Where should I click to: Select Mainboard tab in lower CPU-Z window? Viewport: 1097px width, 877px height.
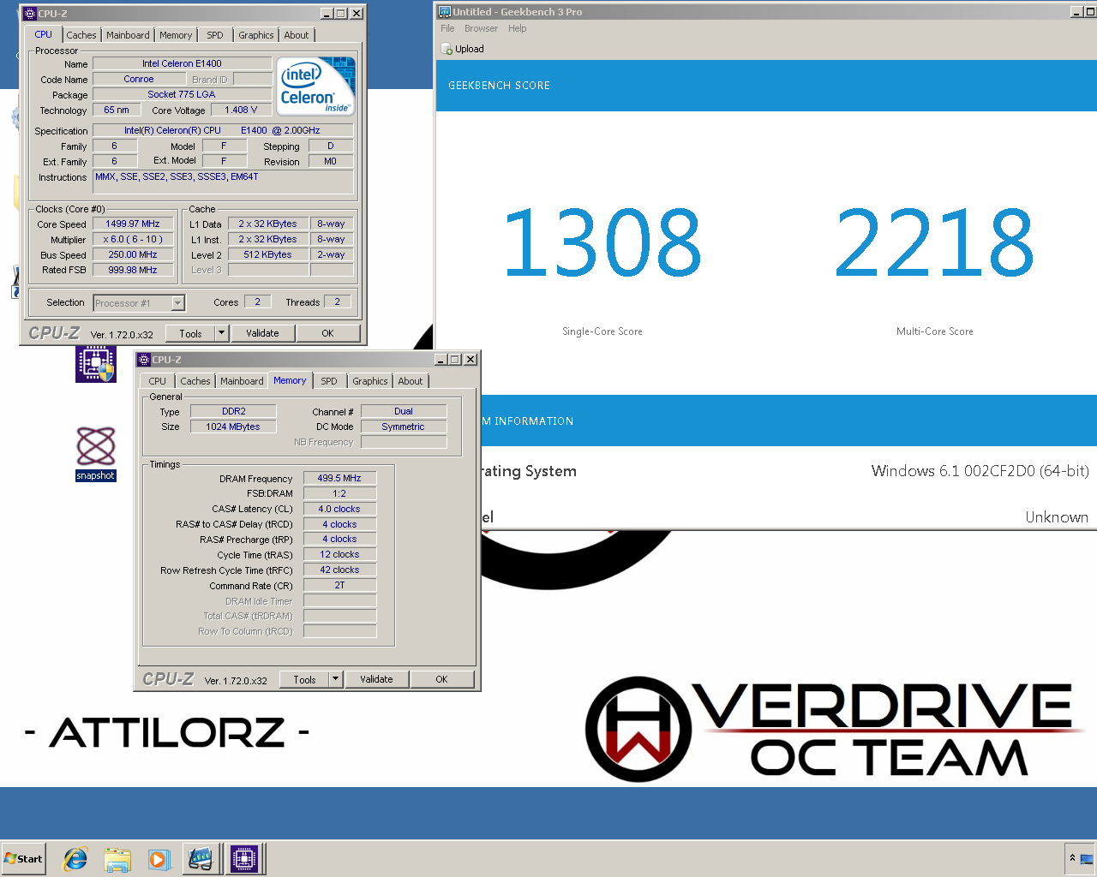[x=242, y=381]
